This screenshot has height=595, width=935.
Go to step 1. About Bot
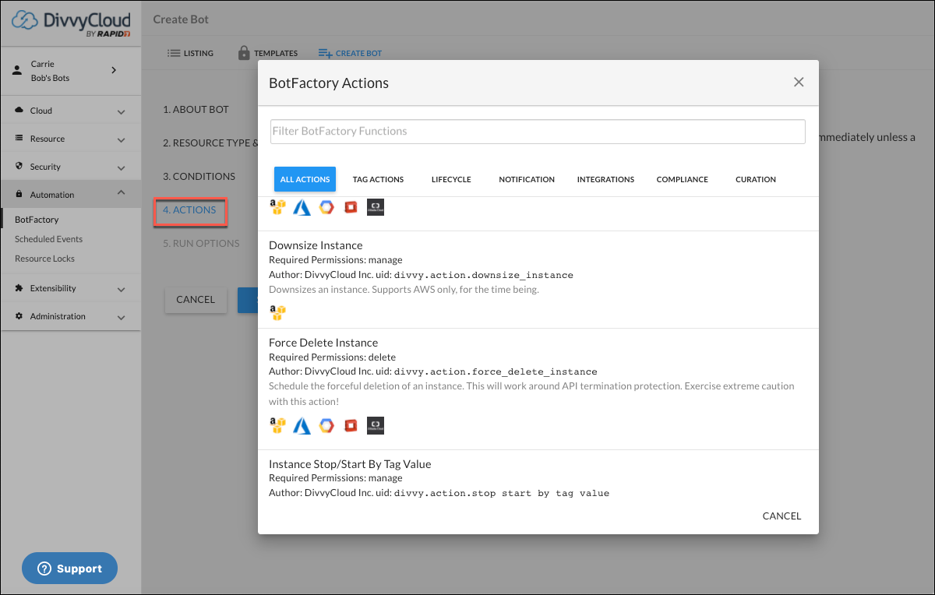tap(196, 109)
